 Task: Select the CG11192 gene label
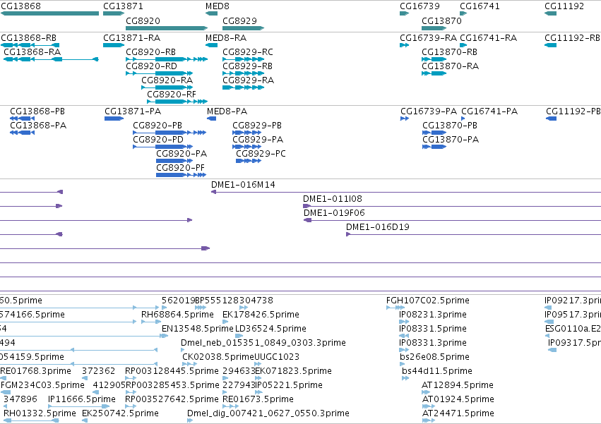(x=564, y=6)
